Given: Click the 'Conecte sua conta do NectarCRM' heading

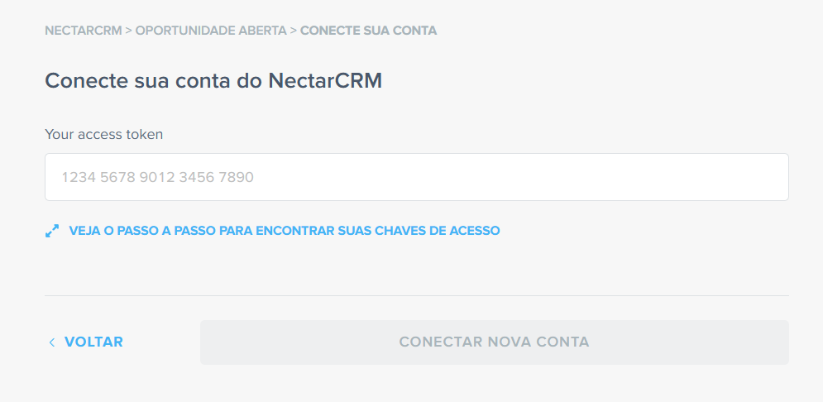Looking at the screenshot, I should pos(213,81).
